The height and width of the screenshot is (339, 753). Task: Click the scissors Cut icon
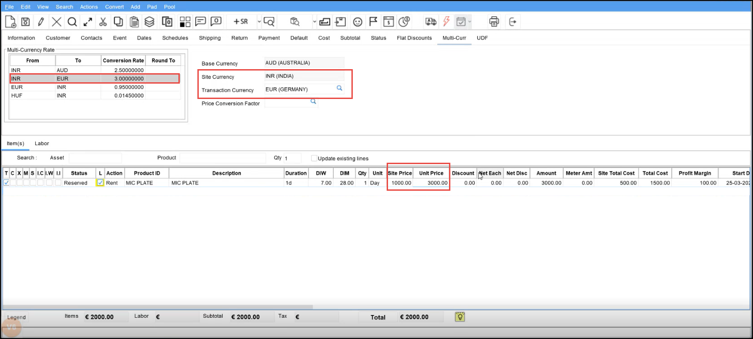(103, 22)
